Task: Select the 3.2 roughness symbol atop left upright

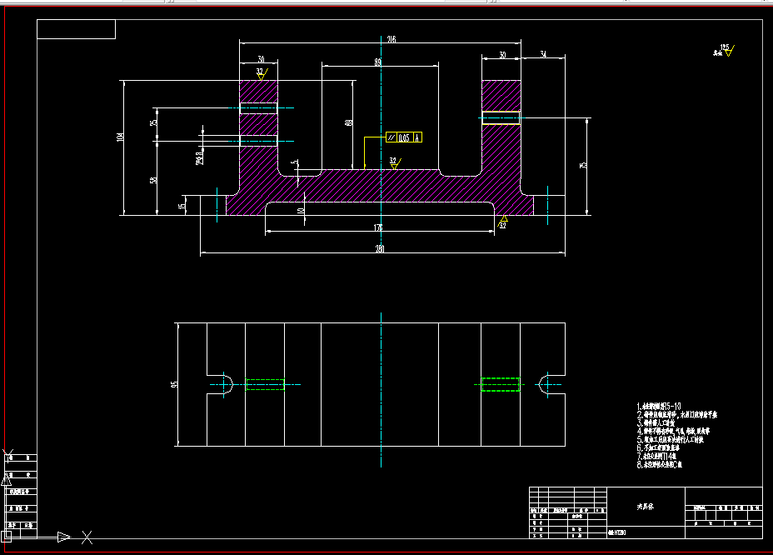Action: tap(262, 74)
